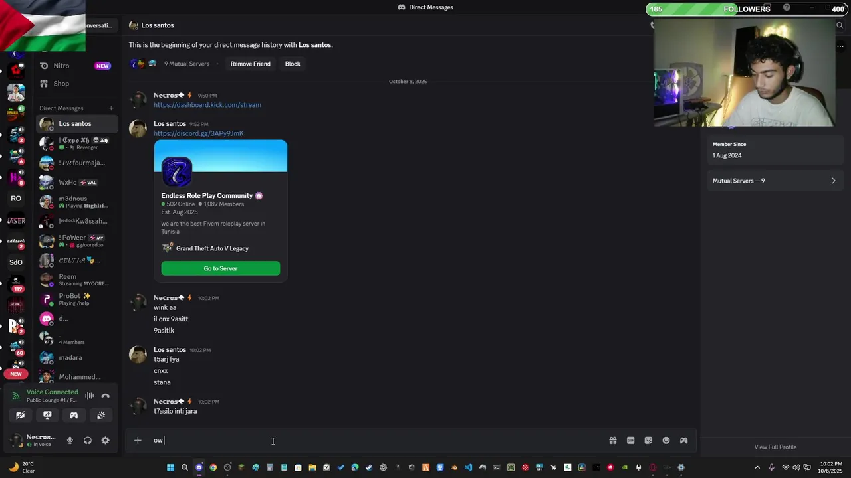Click the Direct Messages header label
This screenshot has height=478, width=851.
point(61,108)
